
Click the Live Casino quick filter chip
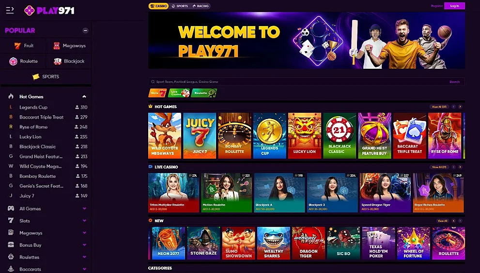coord(179,93)
